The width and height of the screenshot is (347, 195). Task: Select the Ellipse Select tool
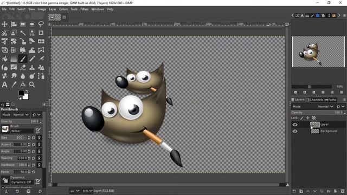tap(32, 24)
